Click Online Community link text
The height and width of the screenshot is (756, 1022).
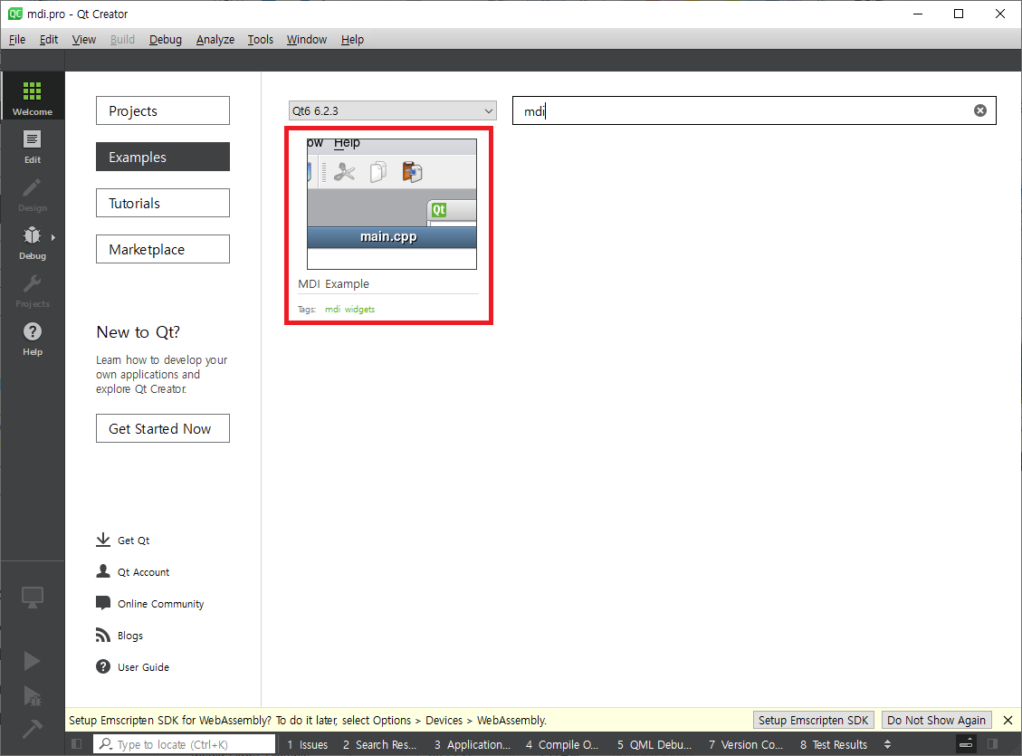point(161,604)
